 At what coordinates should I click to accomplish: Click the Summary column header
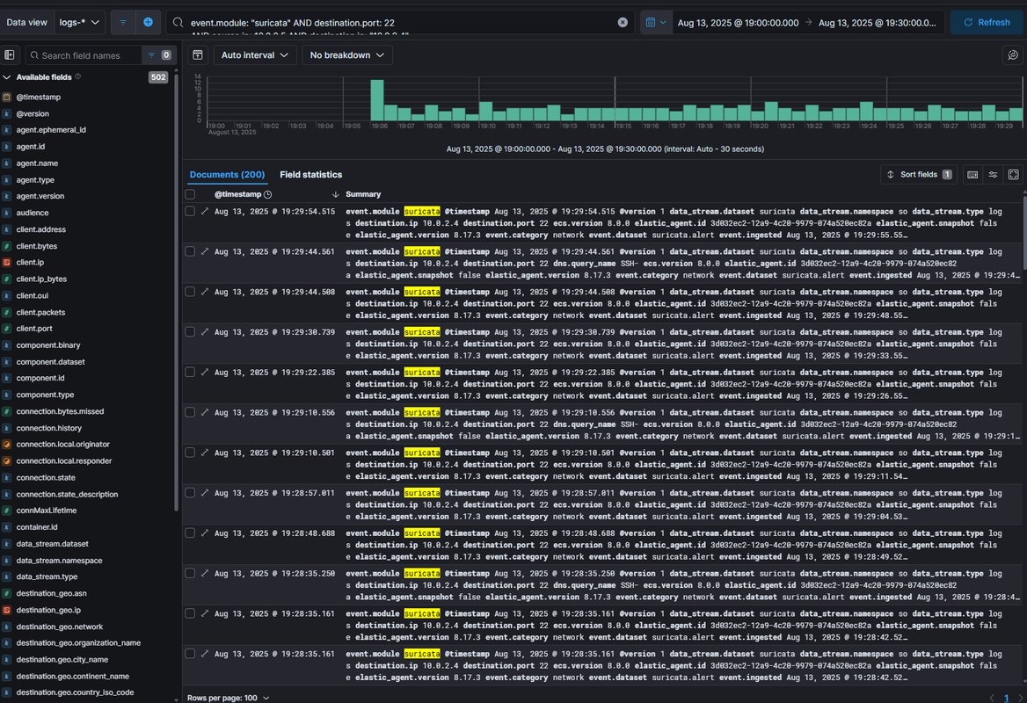point(363,194)
